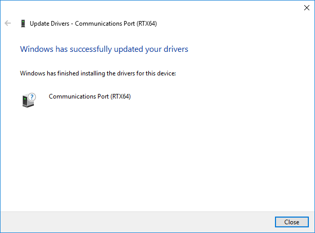The width and height of the screenshot is (315, 233).
Task: Select the 'Communications Port (RTX64)' device name label
Action: click(x=90, y=96)
